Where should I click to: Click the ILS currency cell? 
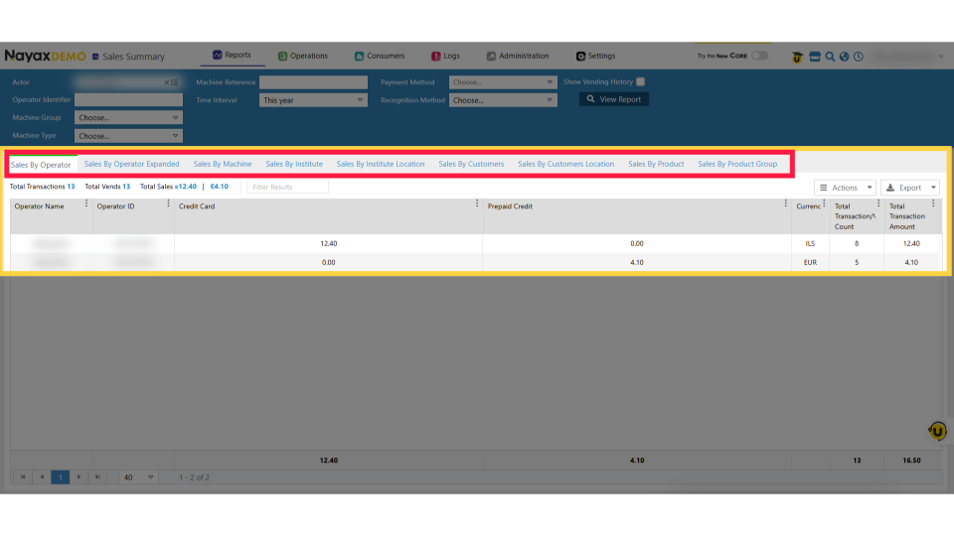(810, 244)
